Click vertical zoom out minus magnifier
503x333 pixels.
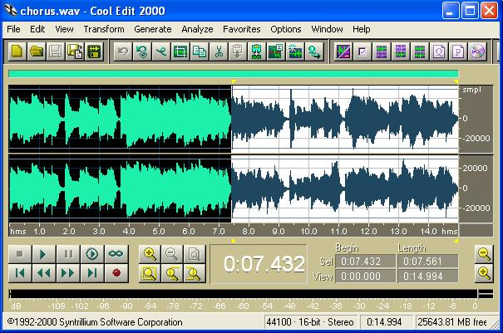click(x=484, y=254)
